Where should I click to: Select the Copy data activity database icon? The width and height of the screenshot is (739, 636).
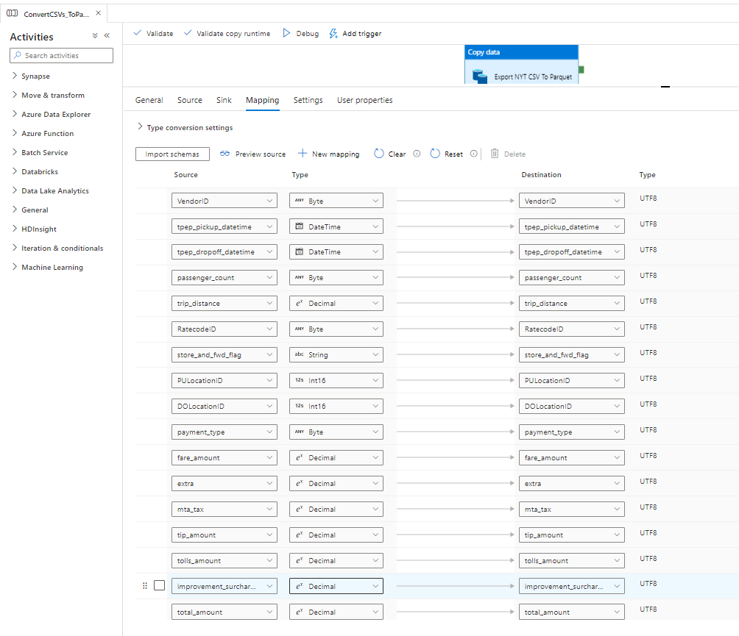(480, 76)
